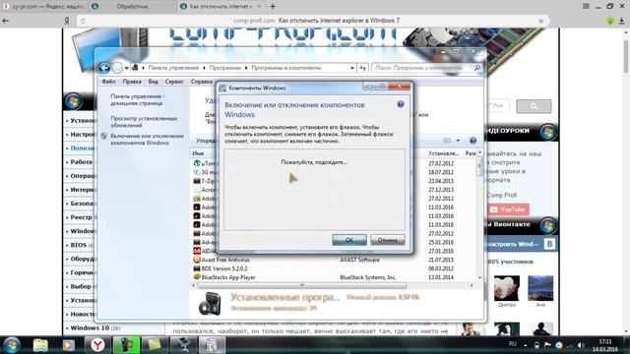This screenshot has width=630, height=354.
Task: Click the refresh button beside address path
Action: (x=363, y=68)
